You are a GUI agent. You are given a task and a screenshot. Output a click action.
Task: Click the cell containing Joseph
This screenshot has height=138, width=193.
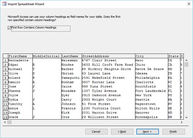point(20,113)
